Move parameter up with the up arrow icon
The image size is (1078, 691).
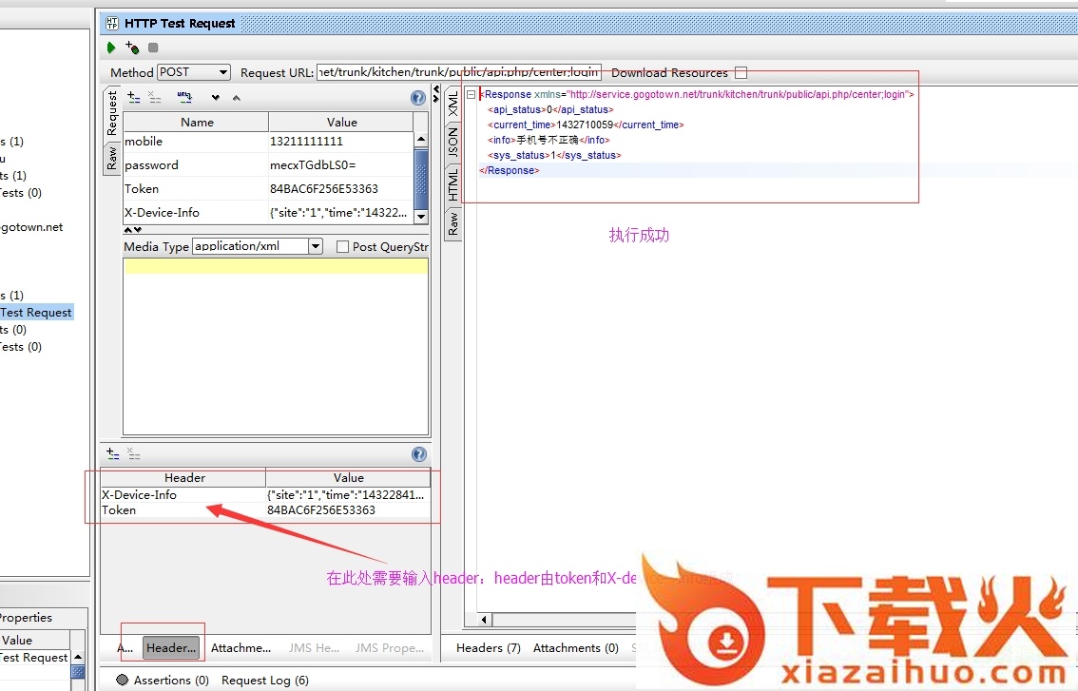point(237,98)
